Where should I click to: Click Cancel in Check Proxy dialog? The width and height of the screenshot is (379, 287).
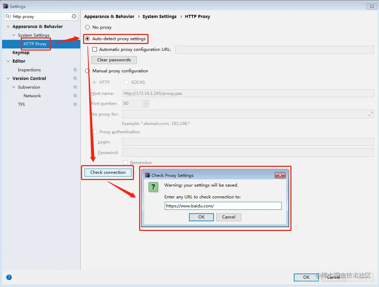[229, 217]
